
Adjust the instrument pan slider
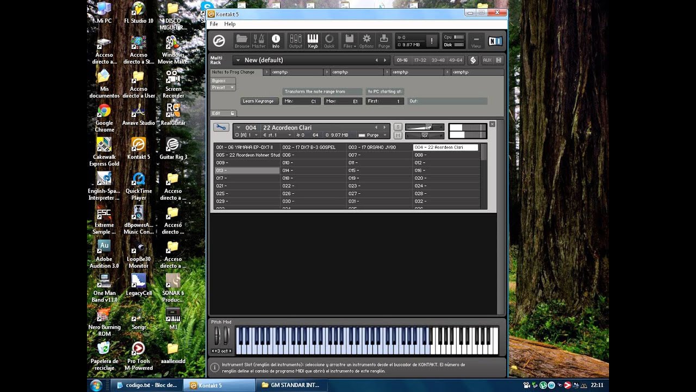coord(424,135)
